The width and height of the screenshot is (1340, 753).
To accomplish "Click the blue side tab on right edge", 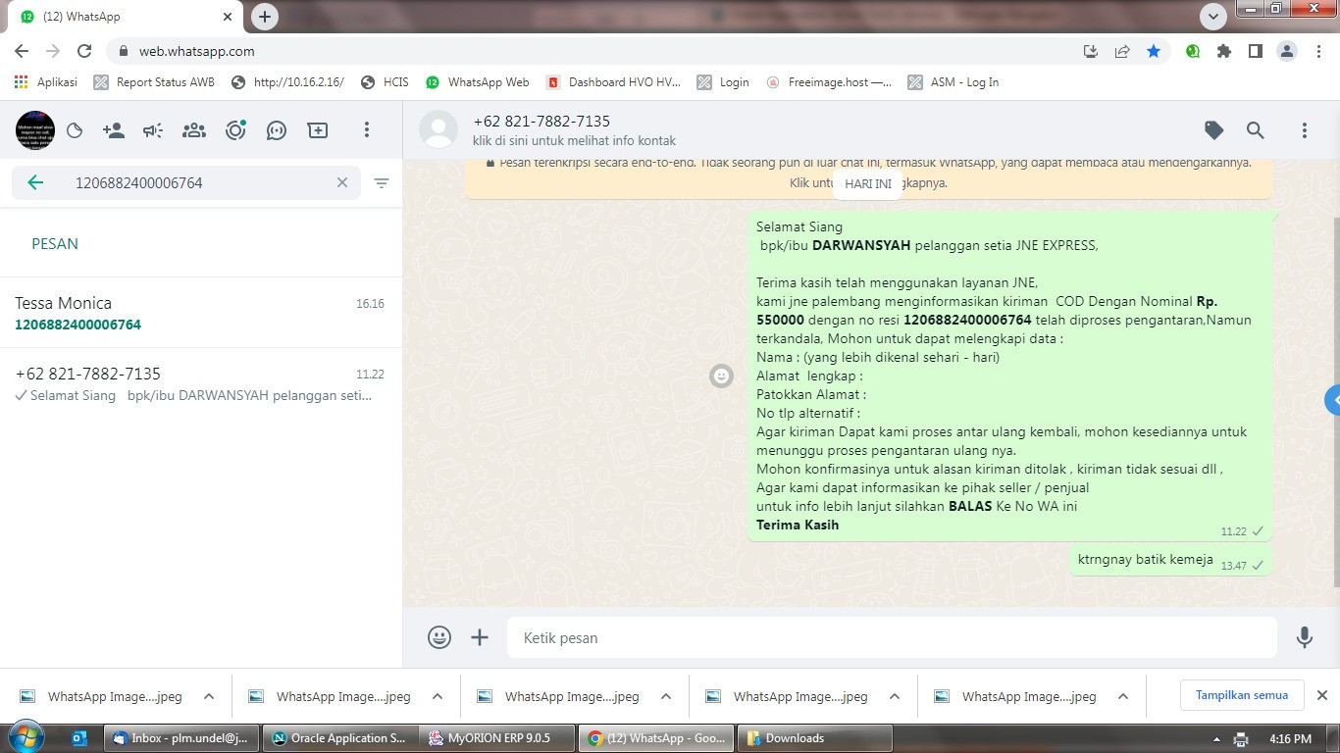I will [1332, 400].
